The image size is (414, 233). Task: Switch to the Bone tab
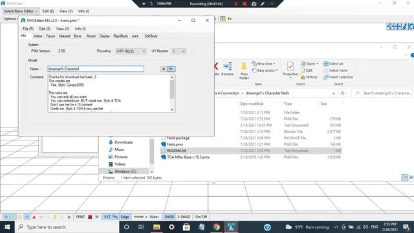(78, 36)
